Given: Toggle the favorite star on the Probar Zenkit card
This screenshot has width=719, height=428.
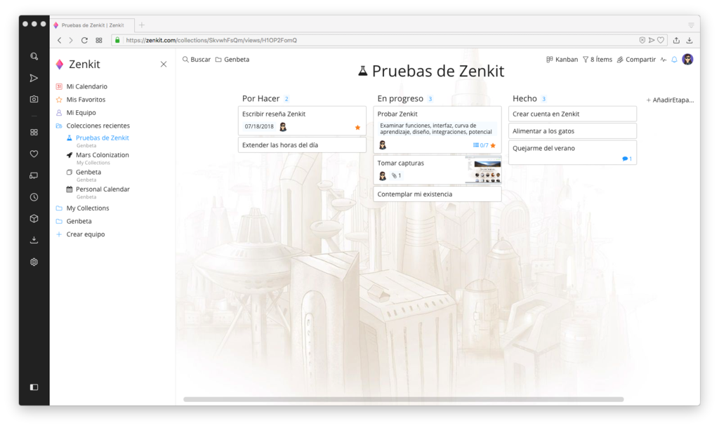Looking at the screenshot, I should click(x=493, y=145).
